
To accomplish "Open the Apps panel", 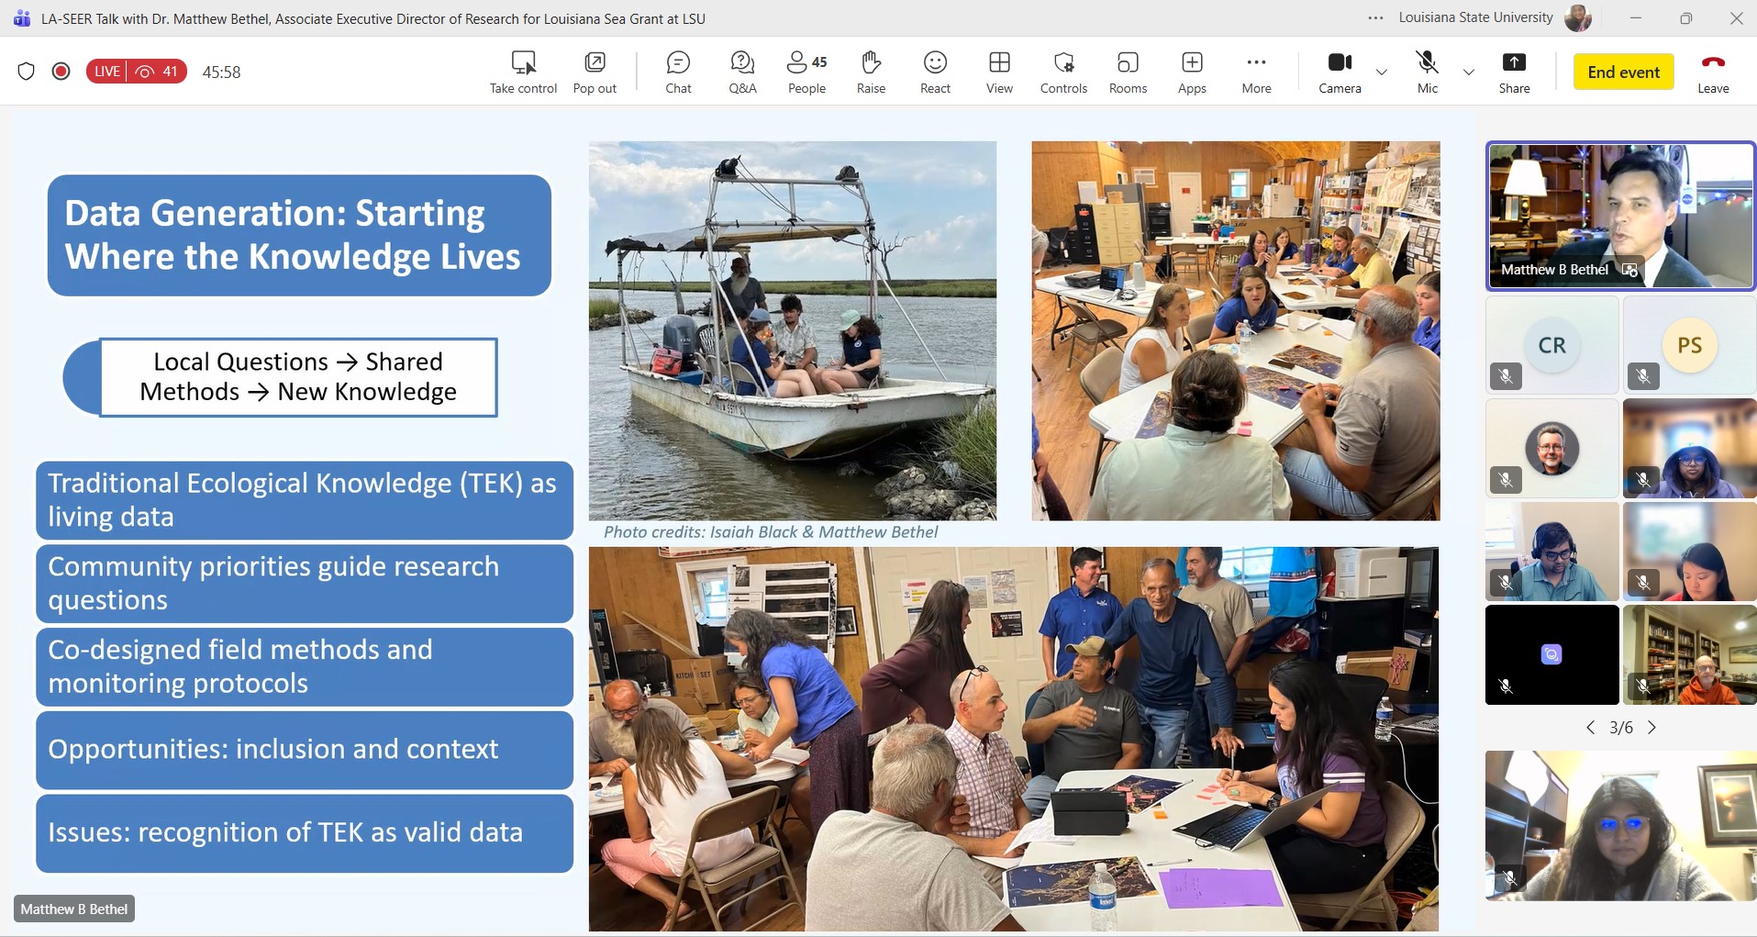I will coord(1192,72).
